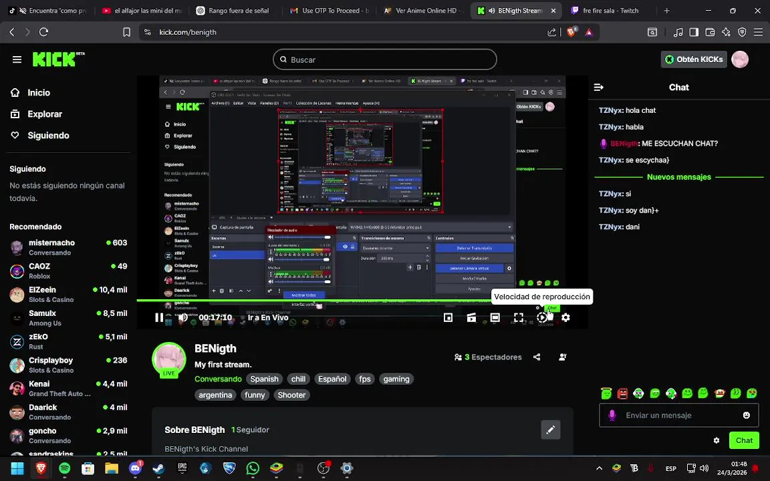
Task: Open the clip creation icon in player
Action: [471, 317]
